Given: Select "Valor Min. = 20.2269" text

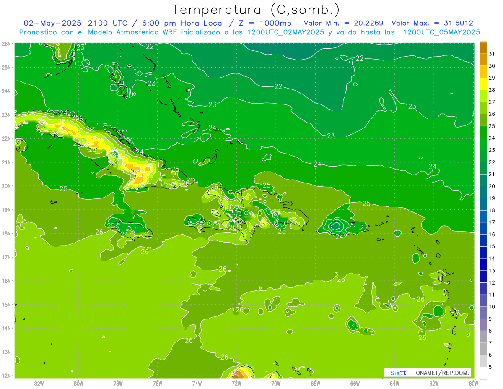Looking at the screenshot, I should coord(343,23).
